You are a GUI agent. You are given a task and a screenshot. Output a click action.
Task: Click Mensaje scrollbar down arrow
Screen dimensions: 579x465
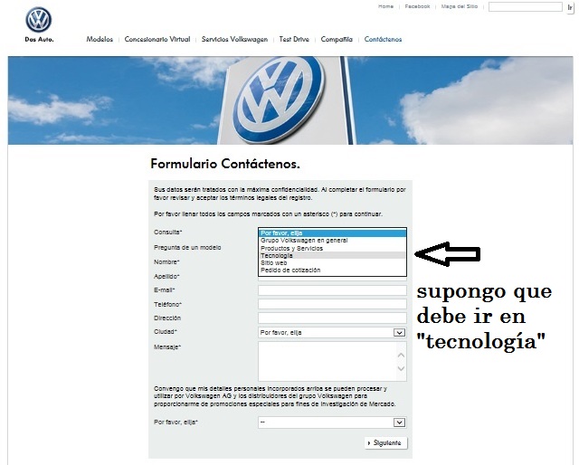click(x=402, y=368)
